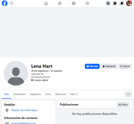Click the Siguiendo button
The image size is (134, 124).
[109, 66]
